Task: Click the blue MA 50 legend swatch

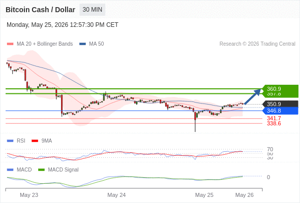Action: [x=82, y=44]
